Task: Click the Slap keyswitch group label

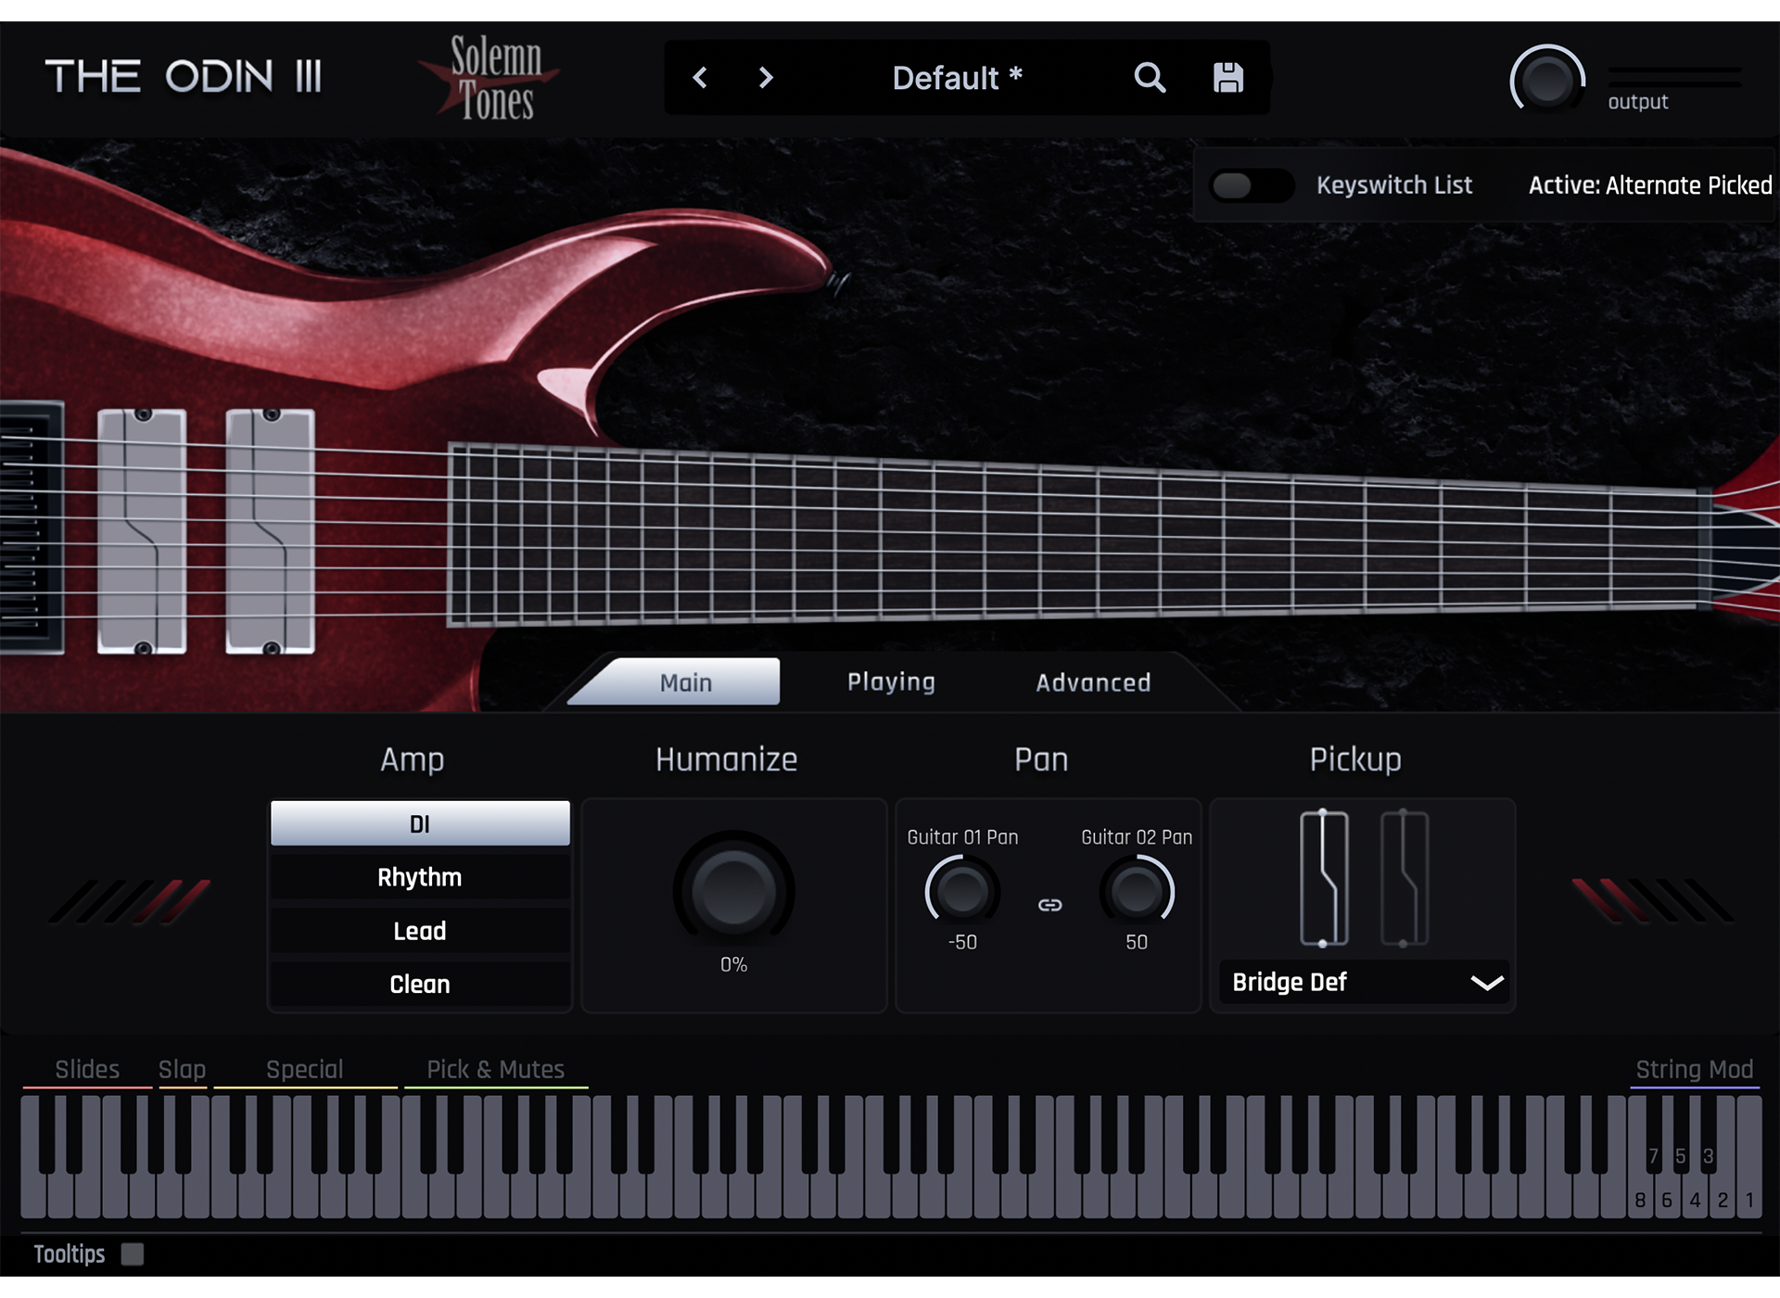Action: pyautogui.click(x=182, y=1069)
